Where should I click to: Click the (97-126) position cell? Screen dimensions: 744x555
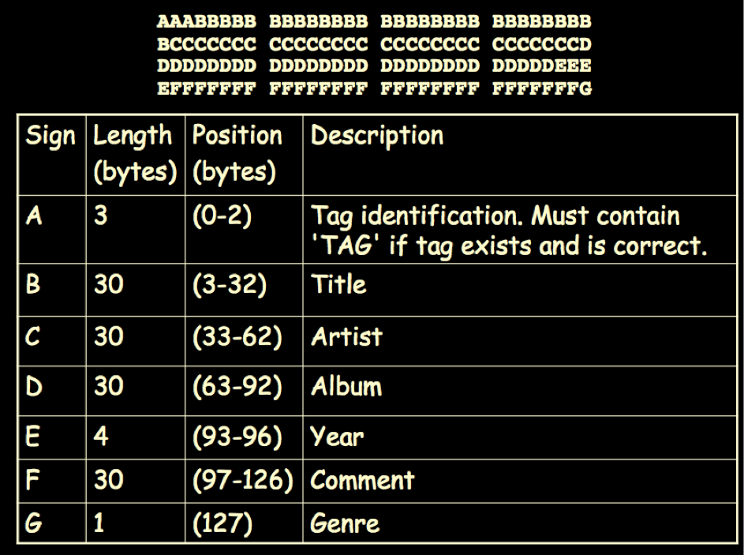244,481
